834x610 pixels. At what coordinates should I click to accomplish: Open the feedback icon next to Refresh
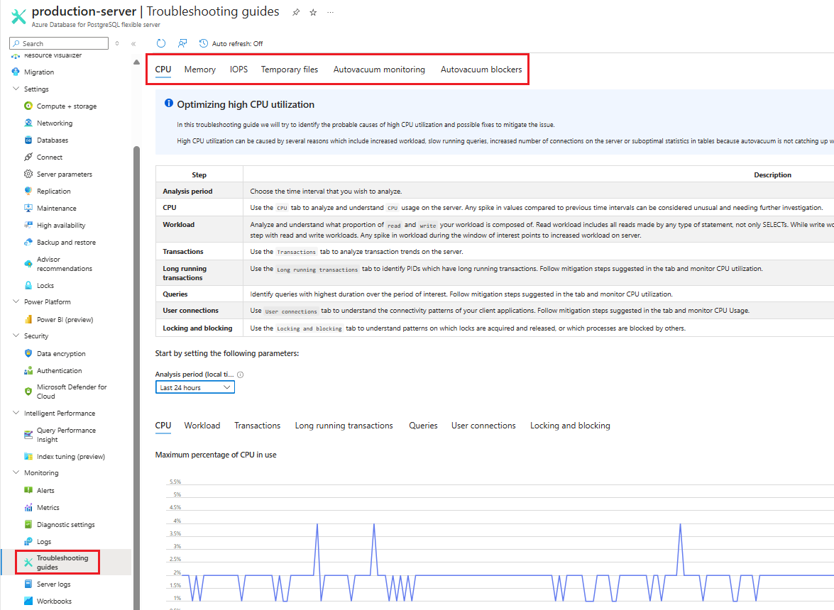pyautogui.click(x=182, y=43)
